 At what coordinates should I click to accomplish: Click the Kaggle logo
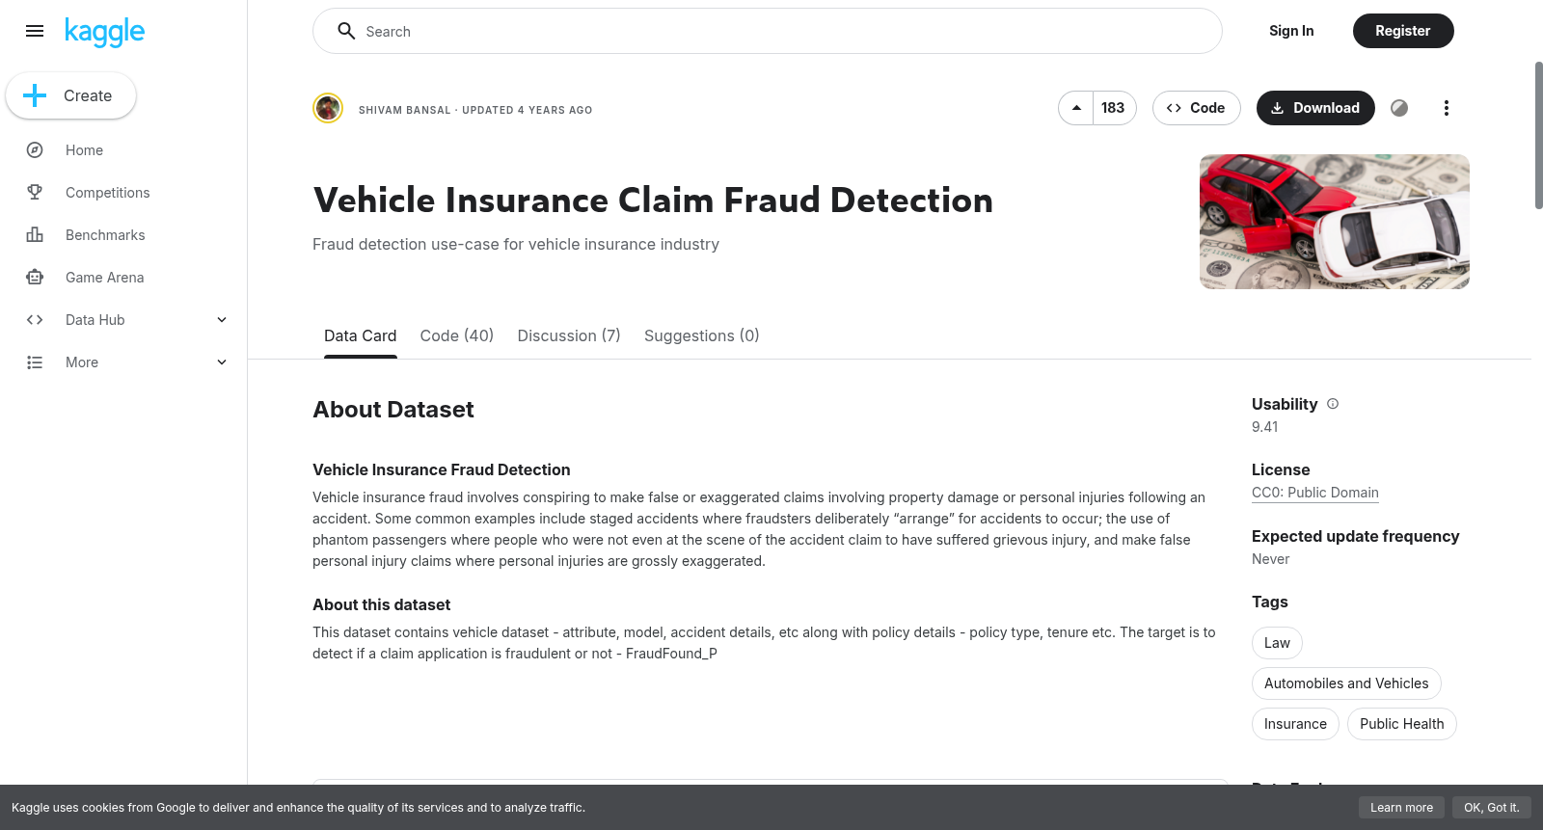(104, 32)
